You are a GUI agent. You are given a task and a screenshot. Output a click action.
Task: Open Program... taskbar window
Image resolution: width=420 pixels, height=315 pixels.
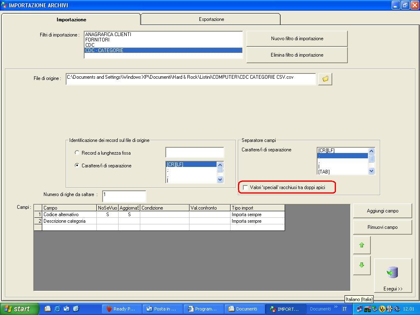(x=203, y=309)
